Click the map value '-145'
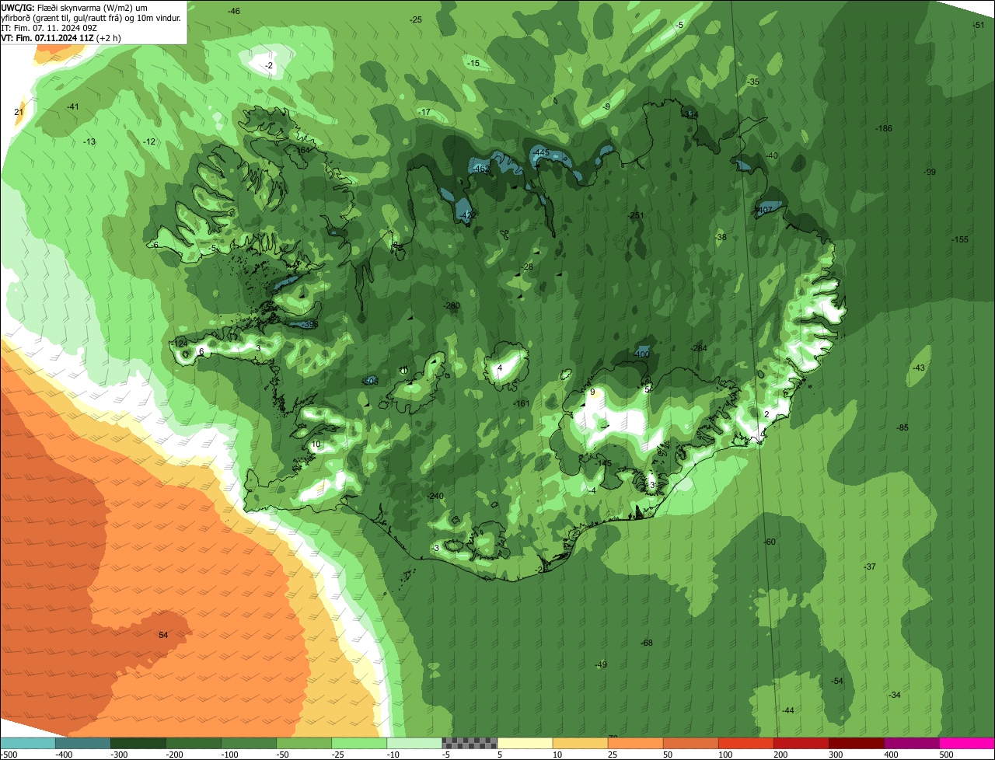The width and height of the screenshot is (995, 760). 603,464
